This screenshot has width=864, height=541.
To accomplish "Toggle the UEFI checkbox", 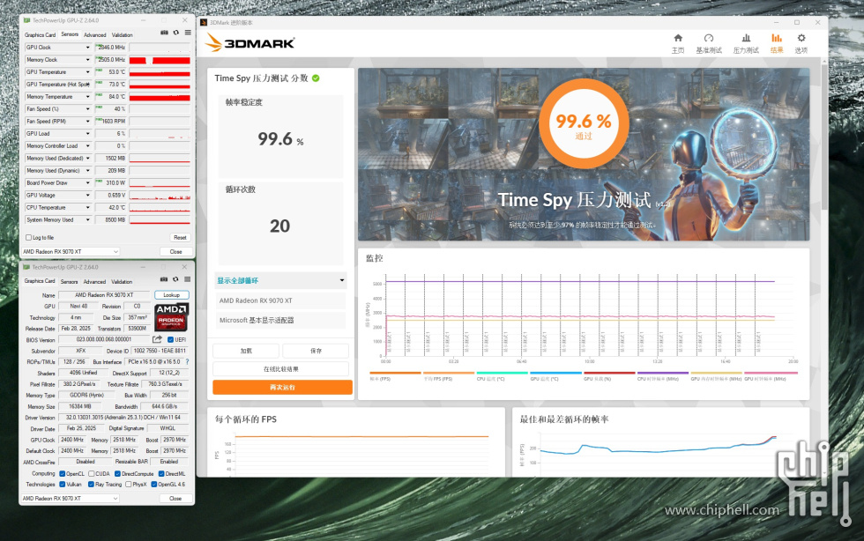I will [171, 339].
